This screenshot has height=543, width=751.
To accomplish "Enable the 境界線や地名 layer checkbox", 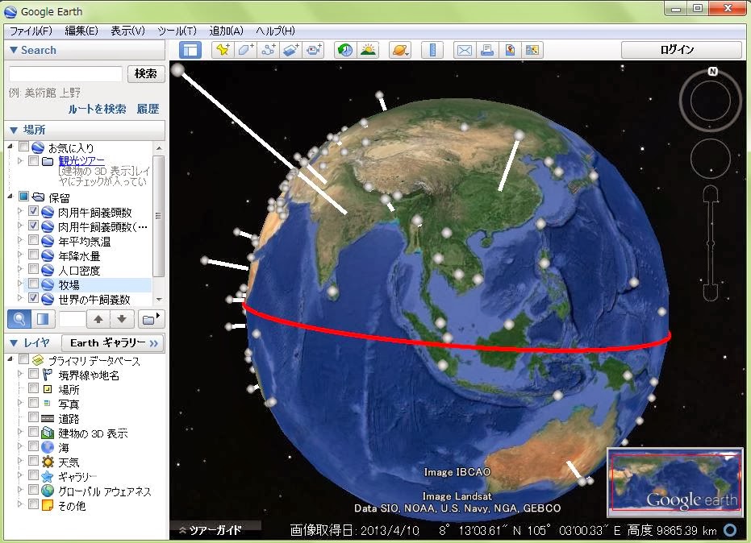I will click(34, 374).
